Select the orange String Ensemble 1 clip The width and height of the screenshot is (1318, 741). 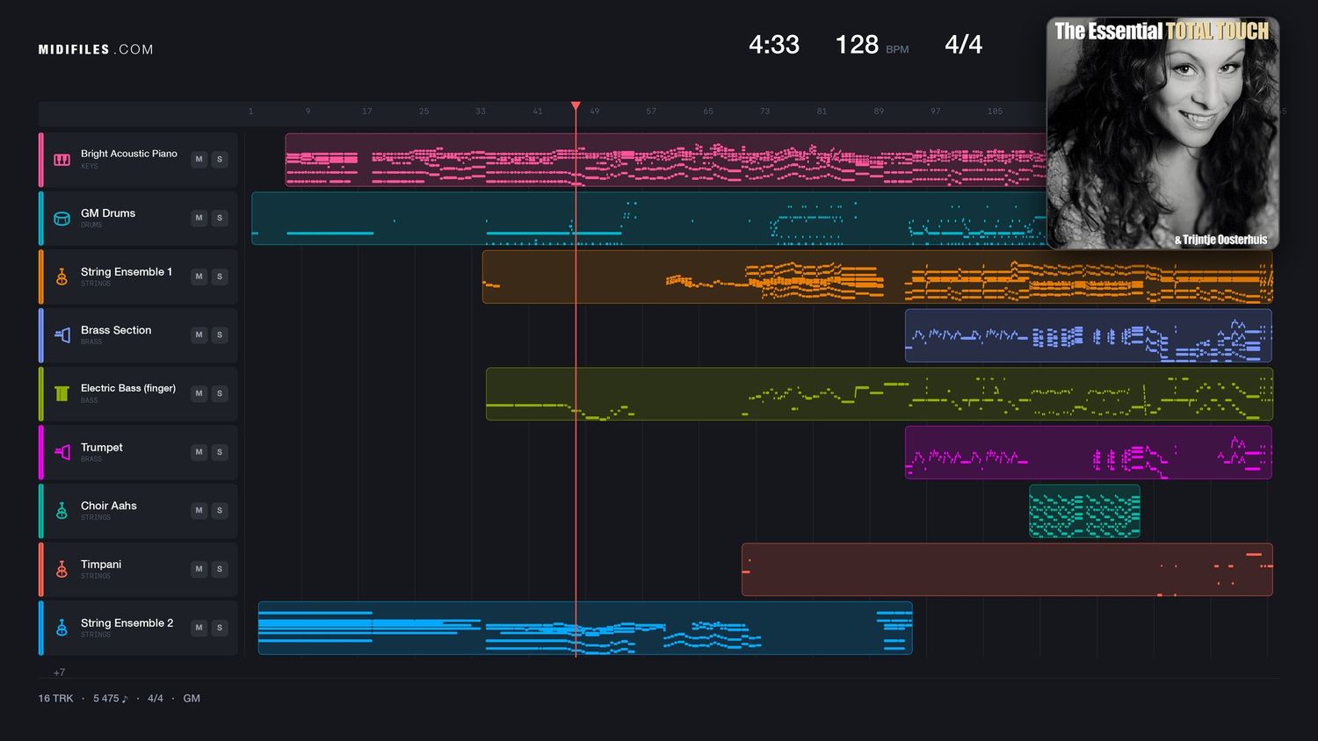coord(877,277)
